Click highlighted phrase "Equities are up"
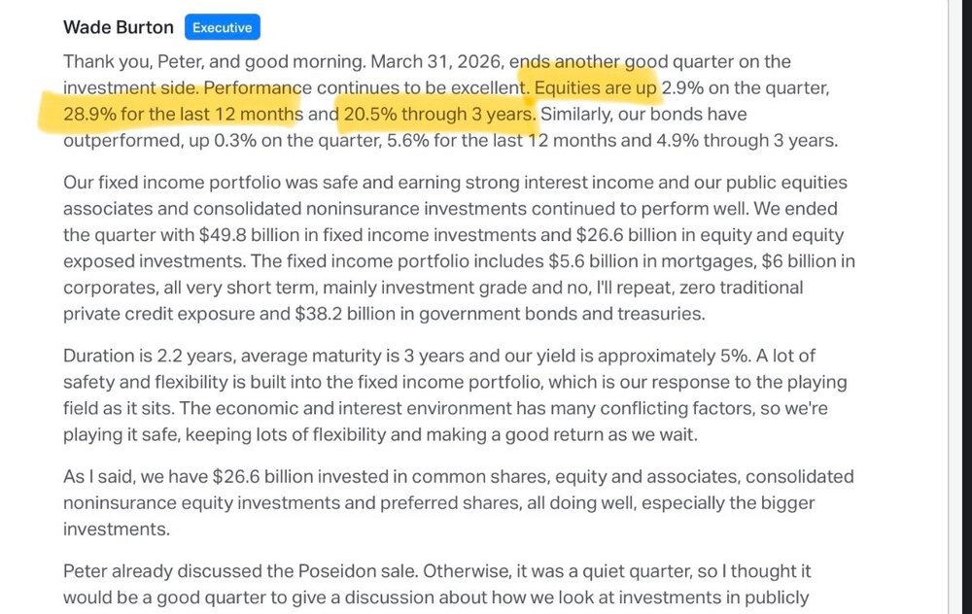Screen dimensions: 972x614 tap(595, 88)
